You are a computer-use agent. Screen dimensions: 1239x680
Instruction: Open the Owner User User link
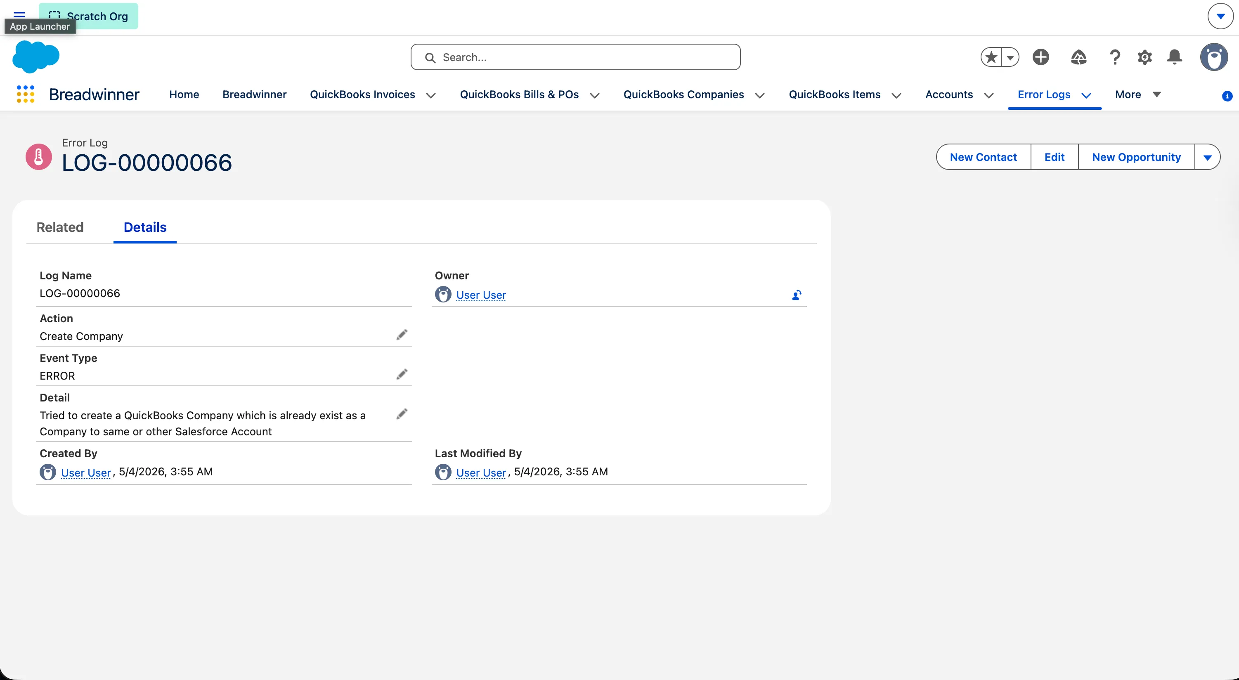pos(481,295)
